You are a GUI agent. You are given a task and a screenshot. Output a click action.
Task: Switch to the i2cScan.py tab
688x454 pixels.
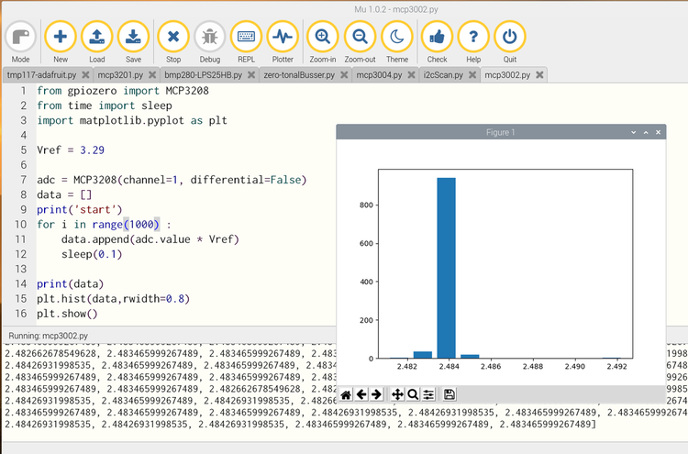pos(442,75)
